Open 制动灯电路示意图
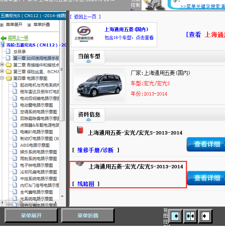Viewport: 225px width, 227px height. click(39, 139)
